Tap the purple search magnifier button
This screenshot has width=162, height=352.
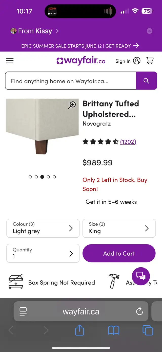pos(146,81)
